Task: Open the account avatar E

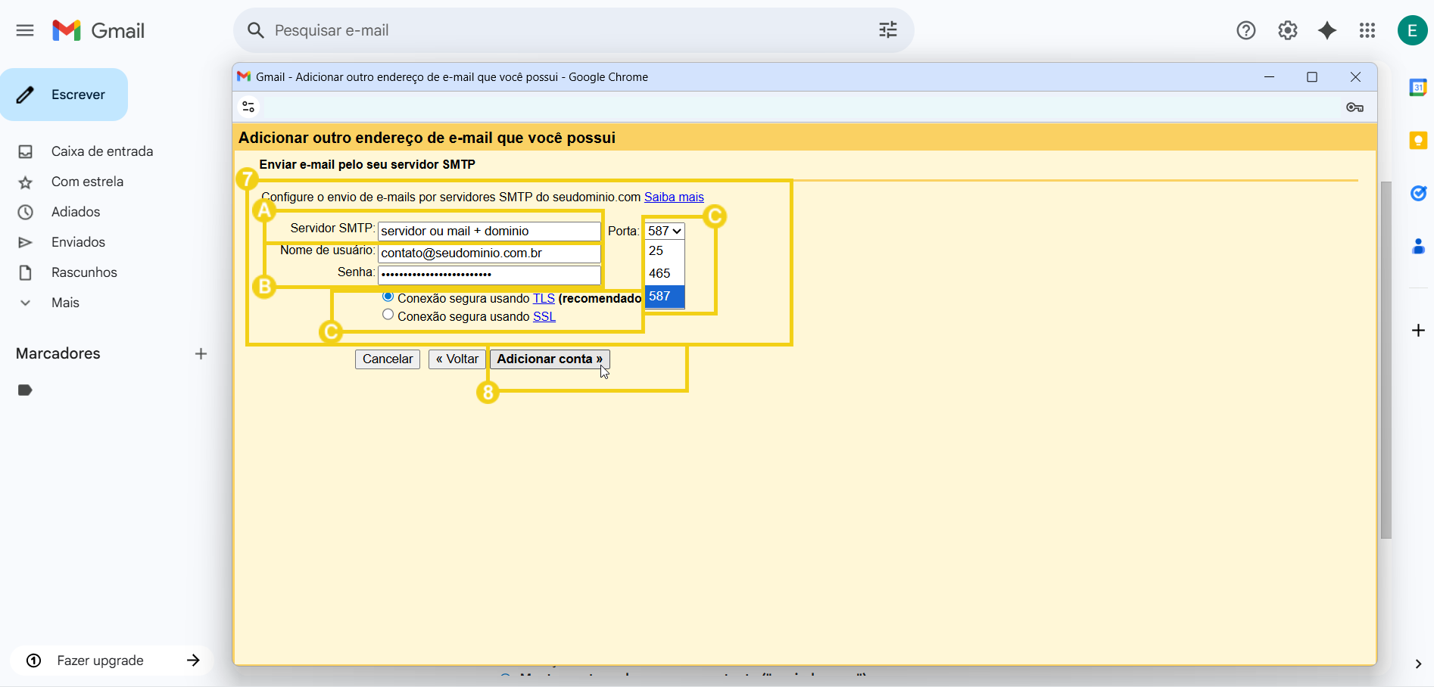Action: click(1412, 30)
